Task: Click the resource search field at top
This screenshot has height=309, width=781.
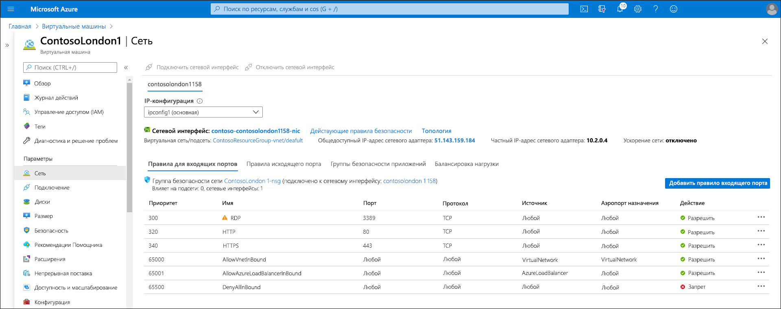Action: point(390,9)
